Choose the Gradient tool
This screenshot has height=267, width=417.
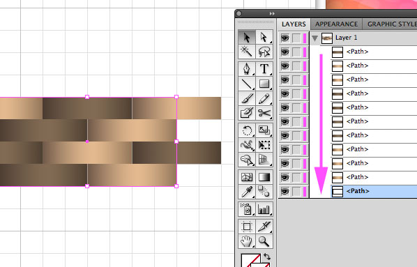click(x=264, y=177)
